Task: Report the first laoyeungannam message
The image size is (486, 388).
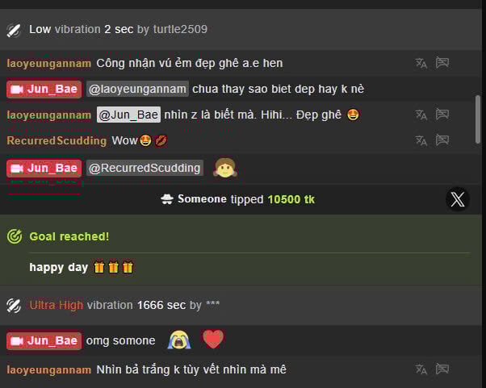Action: 442,63
